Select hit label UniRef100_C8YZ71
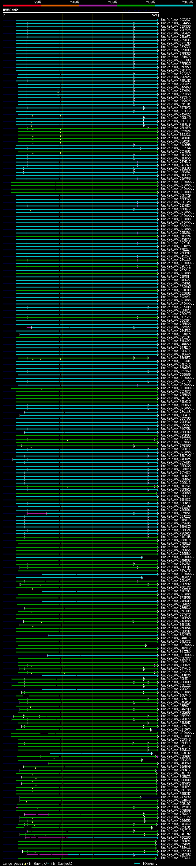 [x=175, y=47]
